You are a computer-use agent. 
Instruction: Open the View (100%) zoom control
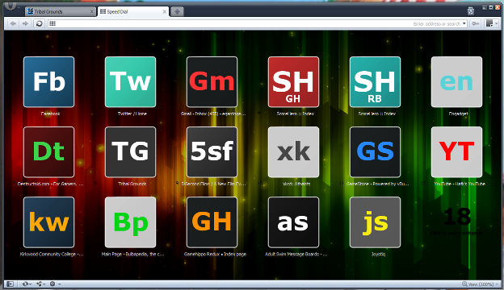tap(481, 284)
